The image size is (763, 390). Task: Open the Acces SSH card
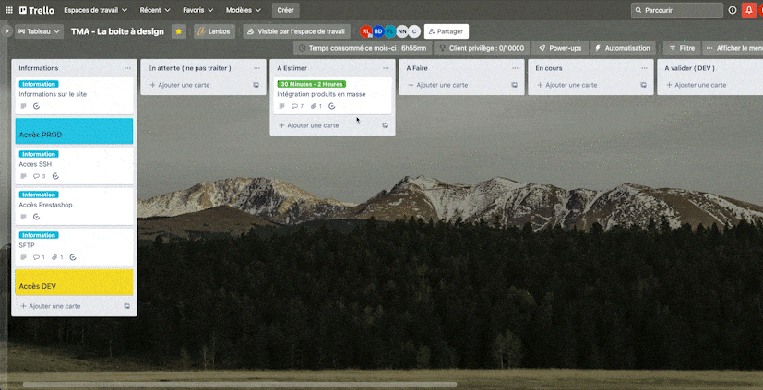point(74,166)
